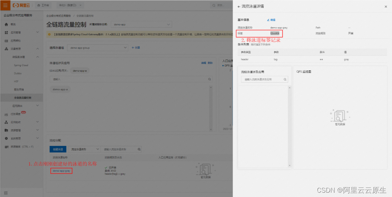Viewport: 392px width, 197px height.
Task: Click the 应用验收 sidebar icon
Action: pos(7,122)
